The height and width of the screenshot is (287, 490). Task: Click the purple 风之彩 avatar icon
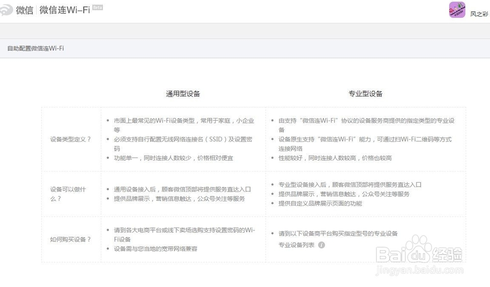tap(457, 10)
